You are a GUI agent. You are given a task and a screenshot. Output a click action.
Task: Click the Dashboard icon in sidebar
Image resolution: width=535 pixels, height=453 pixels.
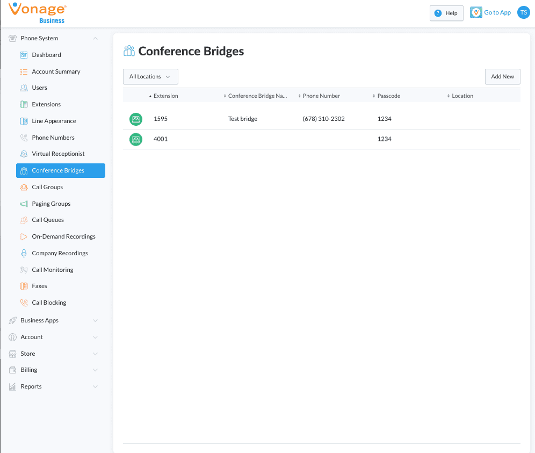[x=24, y=55]
